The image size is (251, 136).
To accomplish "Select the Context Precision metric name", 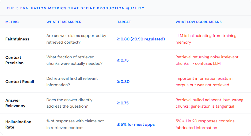I will pos(14,60).
